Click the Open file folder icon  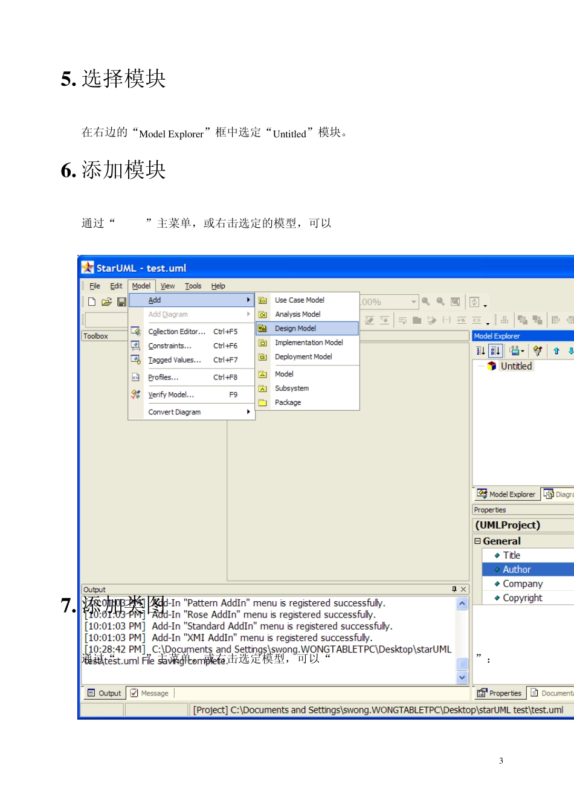point(107,302)
